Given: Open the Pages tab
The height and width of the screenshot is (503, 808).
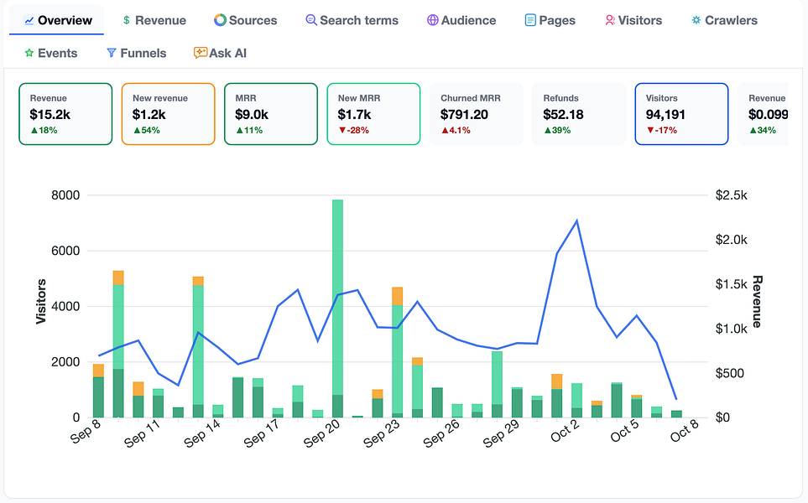Looking at the screenshot, I should click(x=550, y=20).
